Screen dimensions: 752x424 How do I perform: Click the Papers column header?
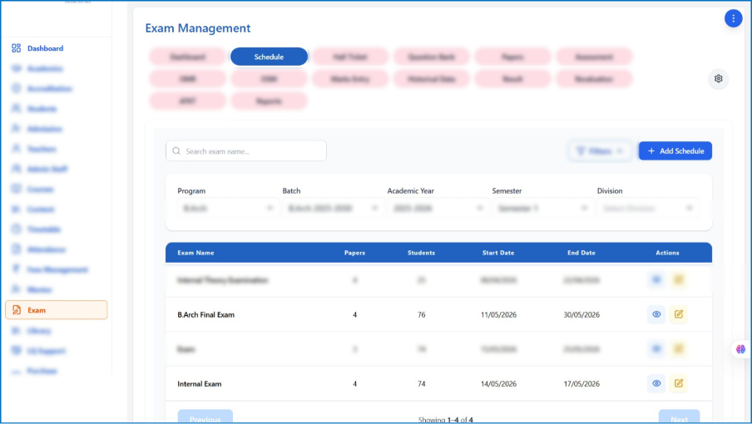click(355, 253)
